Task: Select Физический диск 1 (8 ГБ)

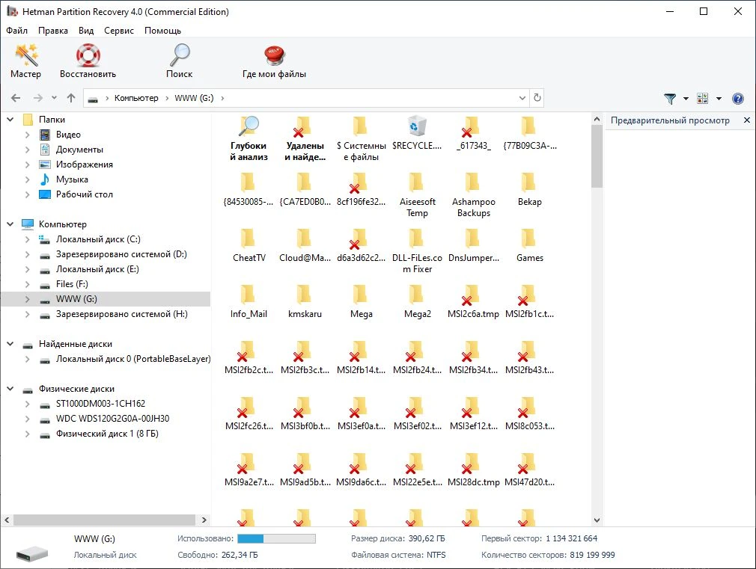Action: click(107, 434)
